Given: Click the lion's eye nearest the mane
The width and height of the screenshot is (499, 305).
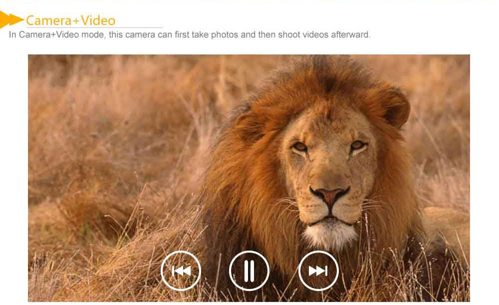Looking at the screenshot, I should (x=299, y=147).
